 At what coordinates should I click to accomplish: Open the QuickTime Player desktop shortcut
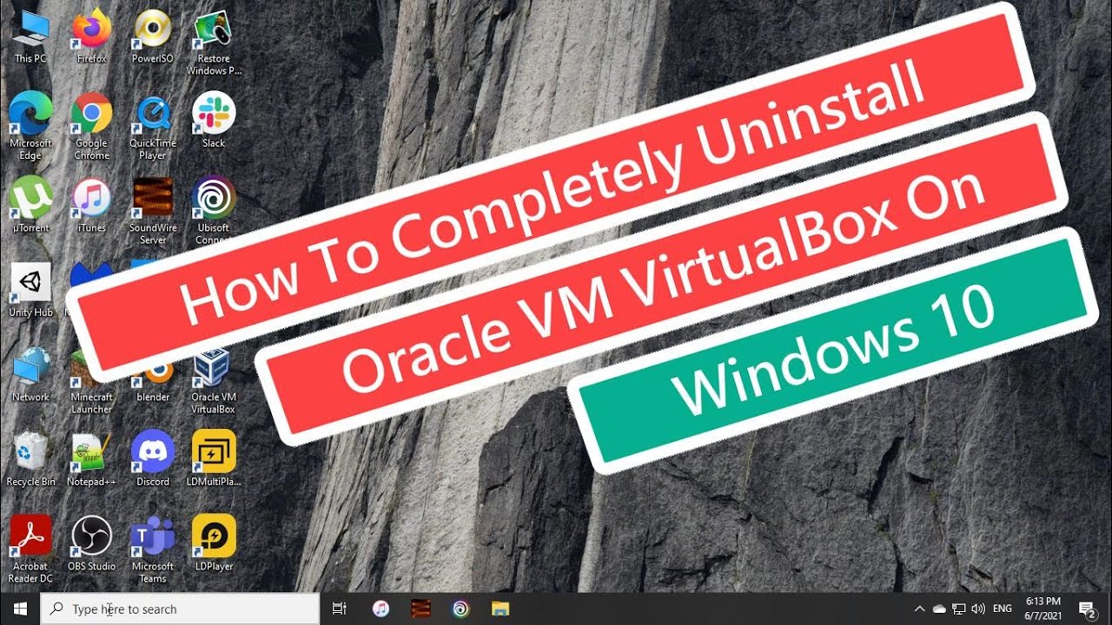(x=152, y=126)
